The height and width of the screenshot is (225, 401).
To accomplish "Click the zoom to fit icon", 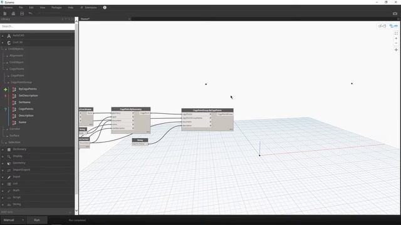I will click(x=396, y=33).
